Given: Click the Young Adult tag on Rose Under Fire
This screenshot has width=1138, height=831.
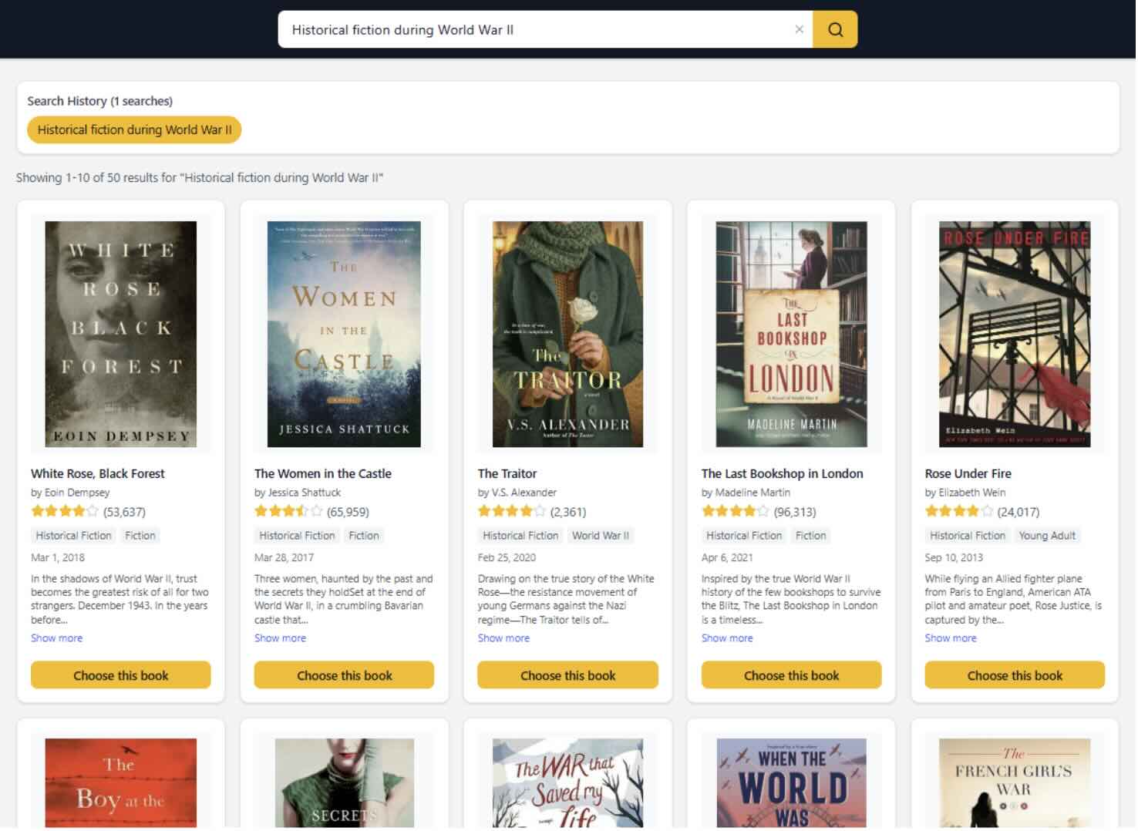Looking at the screenshot, I should coord(1046,536).
